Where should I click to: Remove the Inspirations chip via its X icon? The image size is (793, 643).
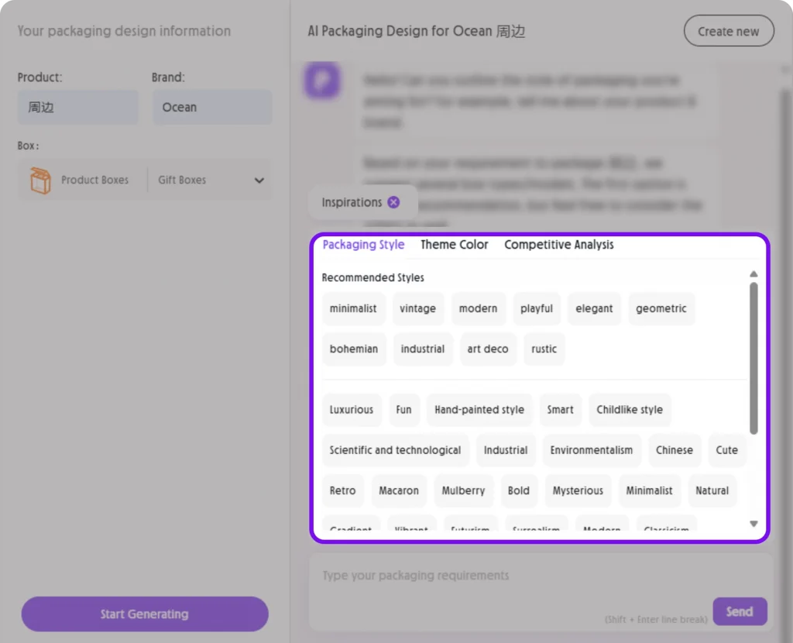(393, 201)
